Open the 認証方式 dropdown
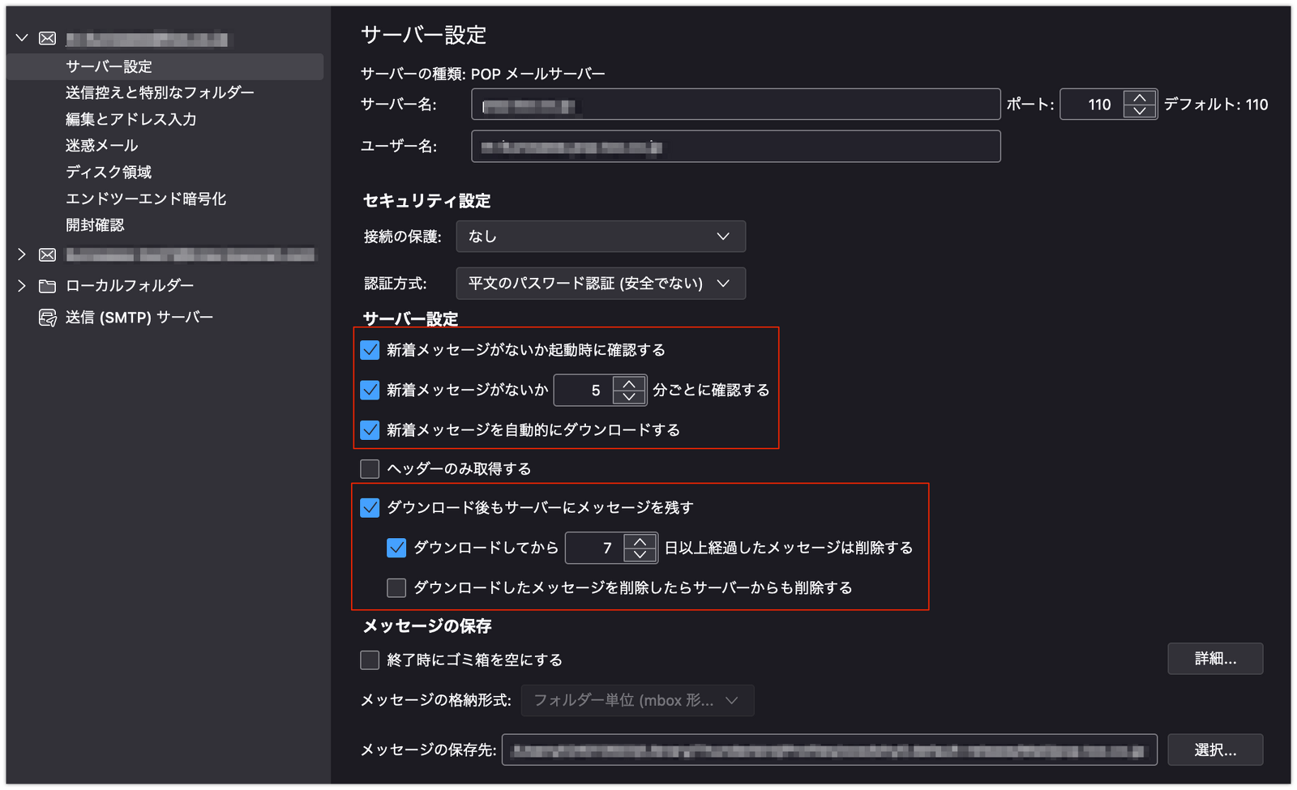 tap(600, 284)
